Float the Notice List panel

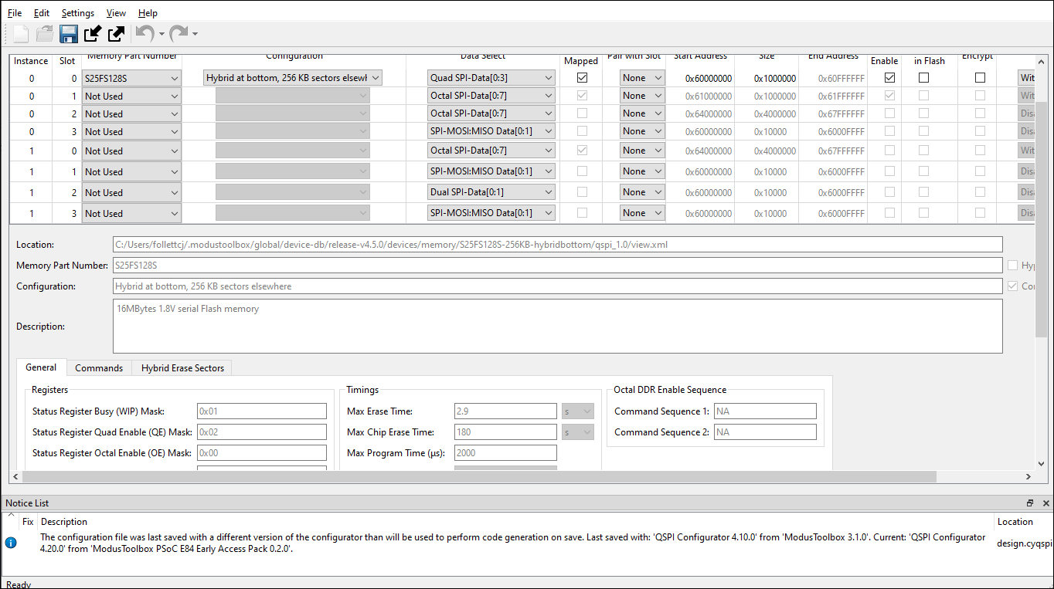(1030, 503)
